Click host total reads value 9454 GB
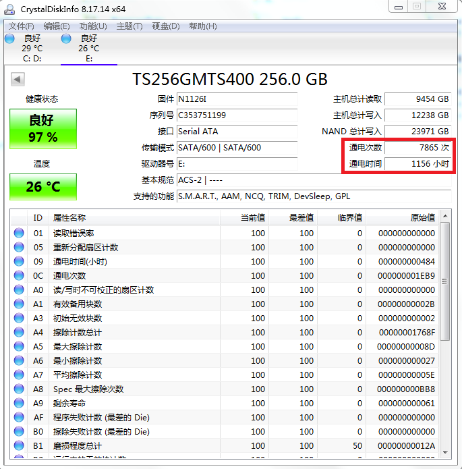462x469 pixels. [x=417, y=99]
